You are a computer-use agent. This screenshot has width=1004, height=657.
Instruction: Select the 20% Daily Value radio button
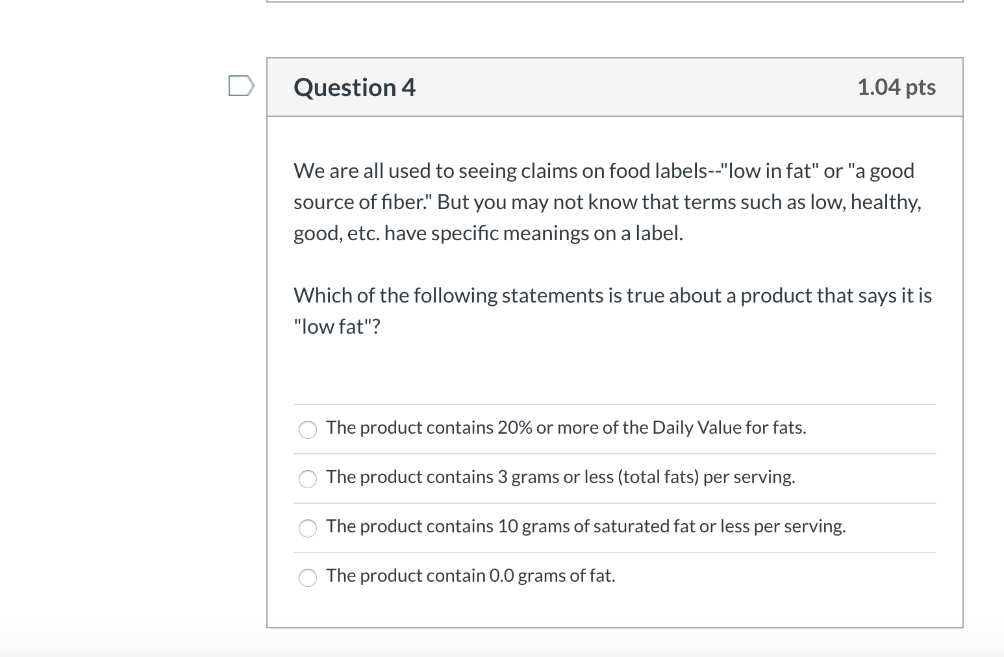click(308, 429)
